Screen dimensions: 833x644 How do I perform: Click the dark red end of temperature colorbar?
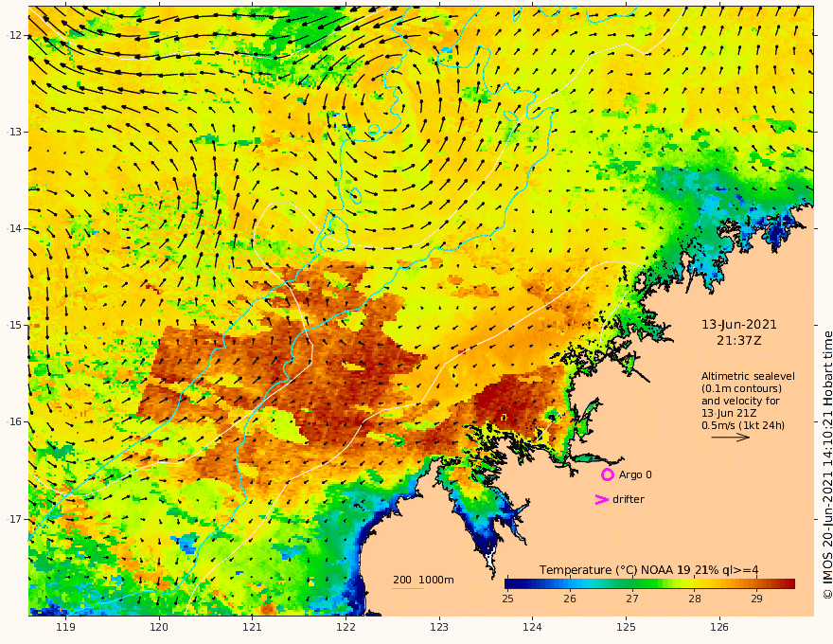pyautogui.click(x=789, y=583)
